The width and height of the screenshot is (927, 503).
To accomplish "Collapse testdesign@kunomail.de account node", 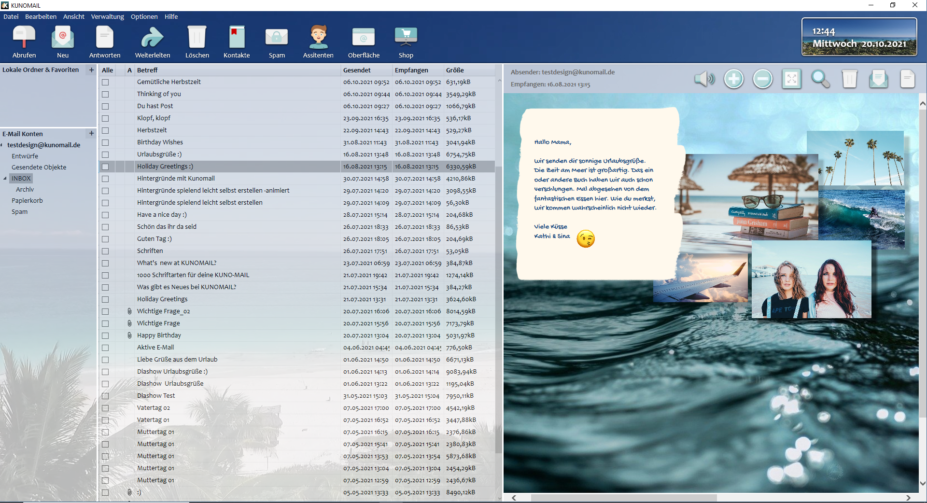I will [x=2, y=145].
